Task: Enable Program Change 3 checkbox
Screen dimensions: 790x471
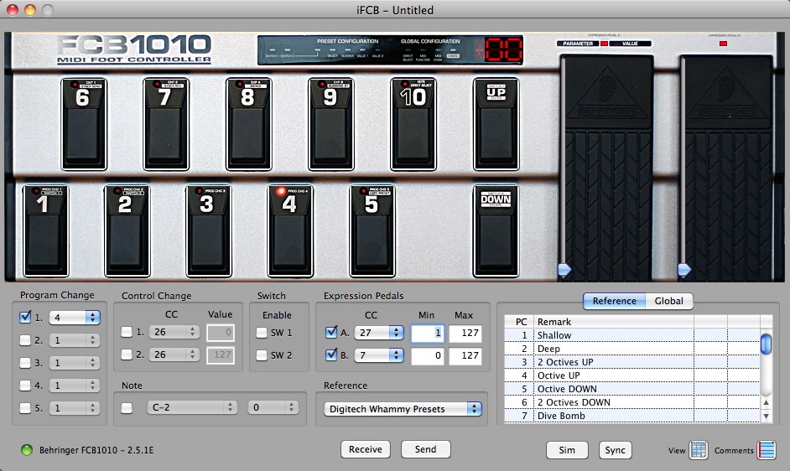Action: 25,363
